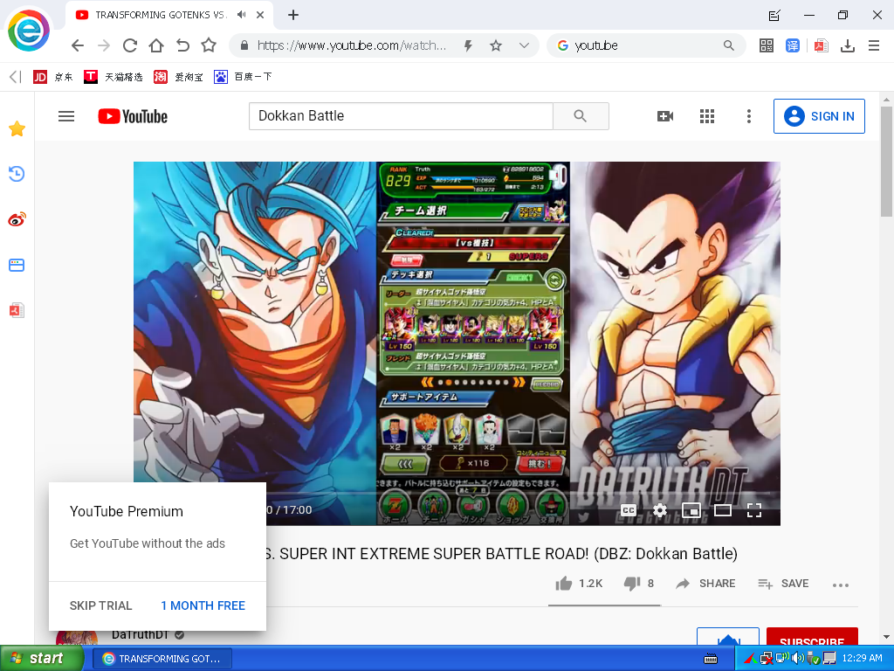Toggle closed captions with the CC button
894x671 pixels.
tap(628, 510)
